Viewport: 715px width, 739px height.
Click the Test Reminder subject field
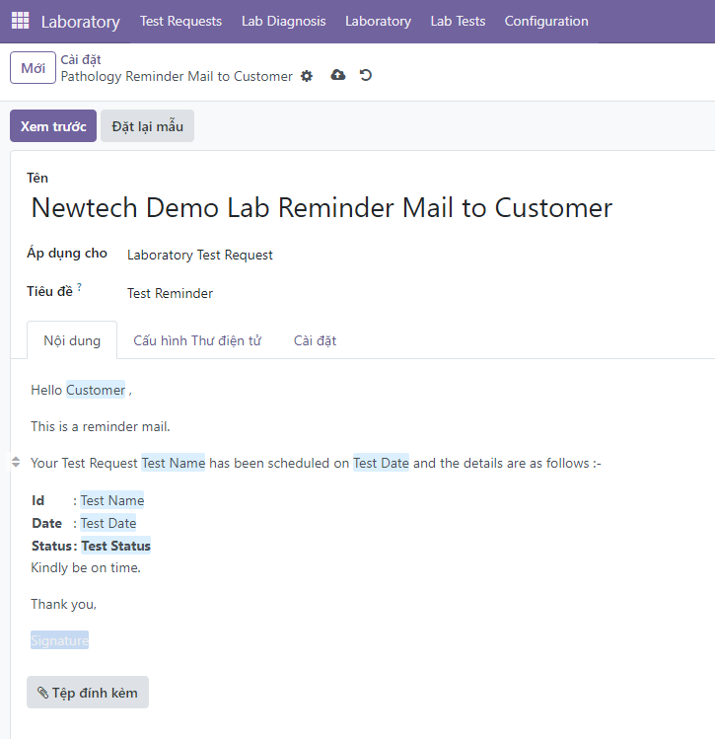point(170,293)
